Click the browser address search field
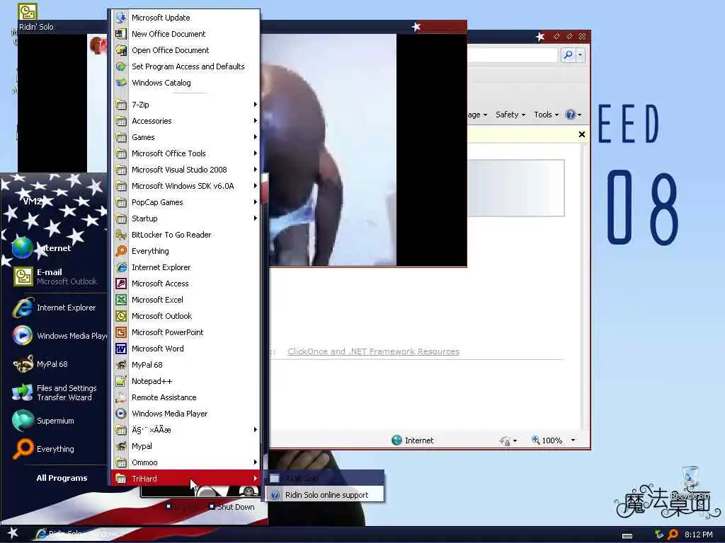 [x=512, y=55]
